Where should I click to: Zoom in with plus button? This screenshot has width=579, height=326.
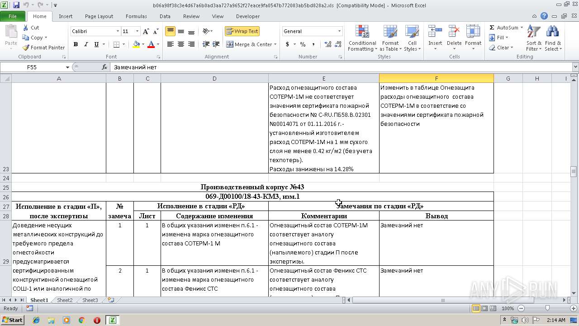pos(573,308)
